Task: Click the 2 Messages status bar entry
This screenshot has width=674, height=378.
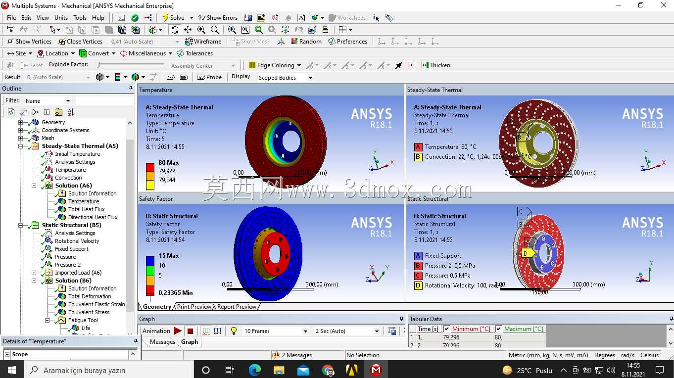Action: pyautogui.click(x=297, y=355)
